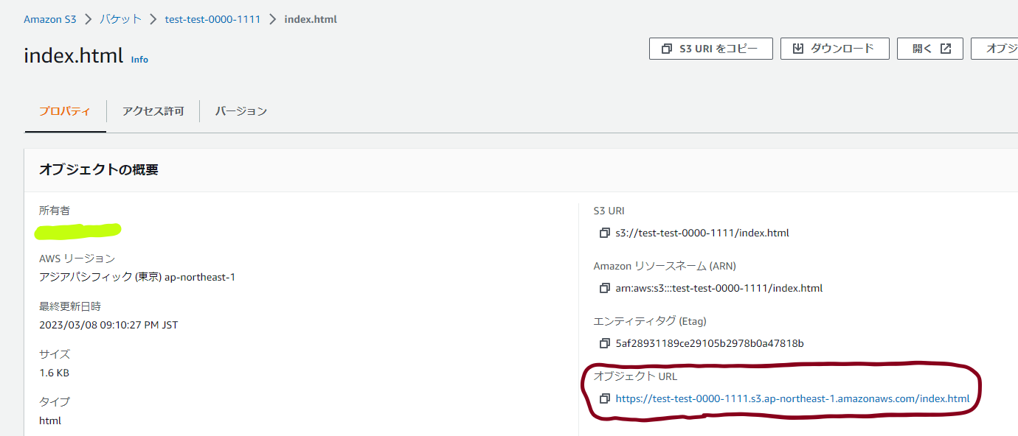This screenshot has width=1018, height=436.
Task: Open the object URL https link
Action: pos(792,398)
